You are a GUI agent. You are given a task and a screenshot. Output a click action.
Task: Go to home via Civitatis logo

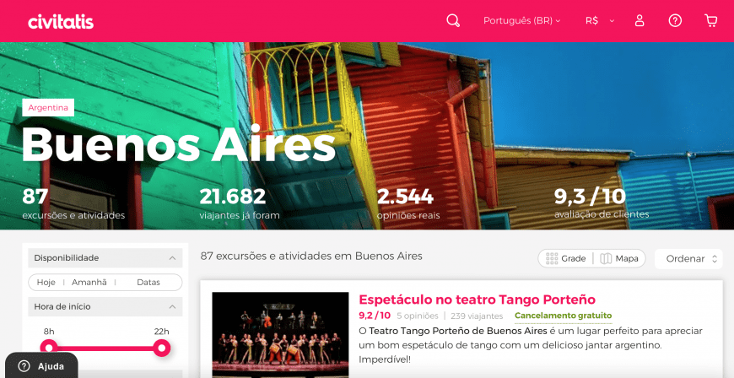click(x=61, y=22)
